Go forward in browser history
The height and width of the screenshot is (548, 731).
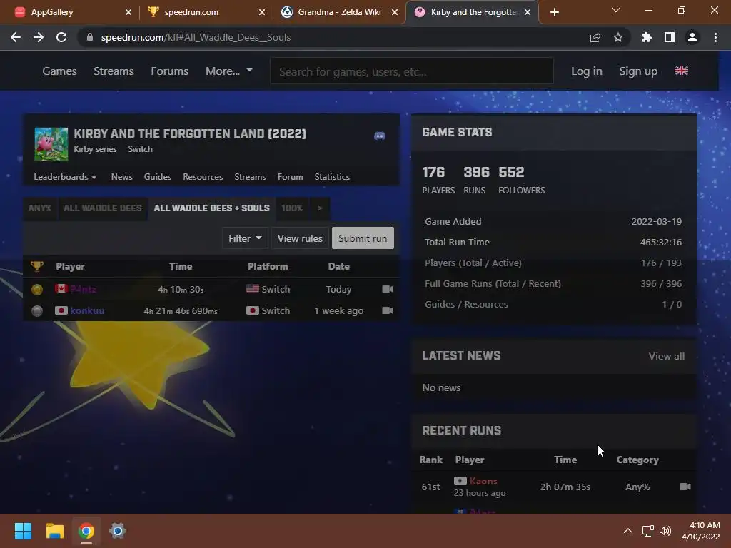[39, 37]
